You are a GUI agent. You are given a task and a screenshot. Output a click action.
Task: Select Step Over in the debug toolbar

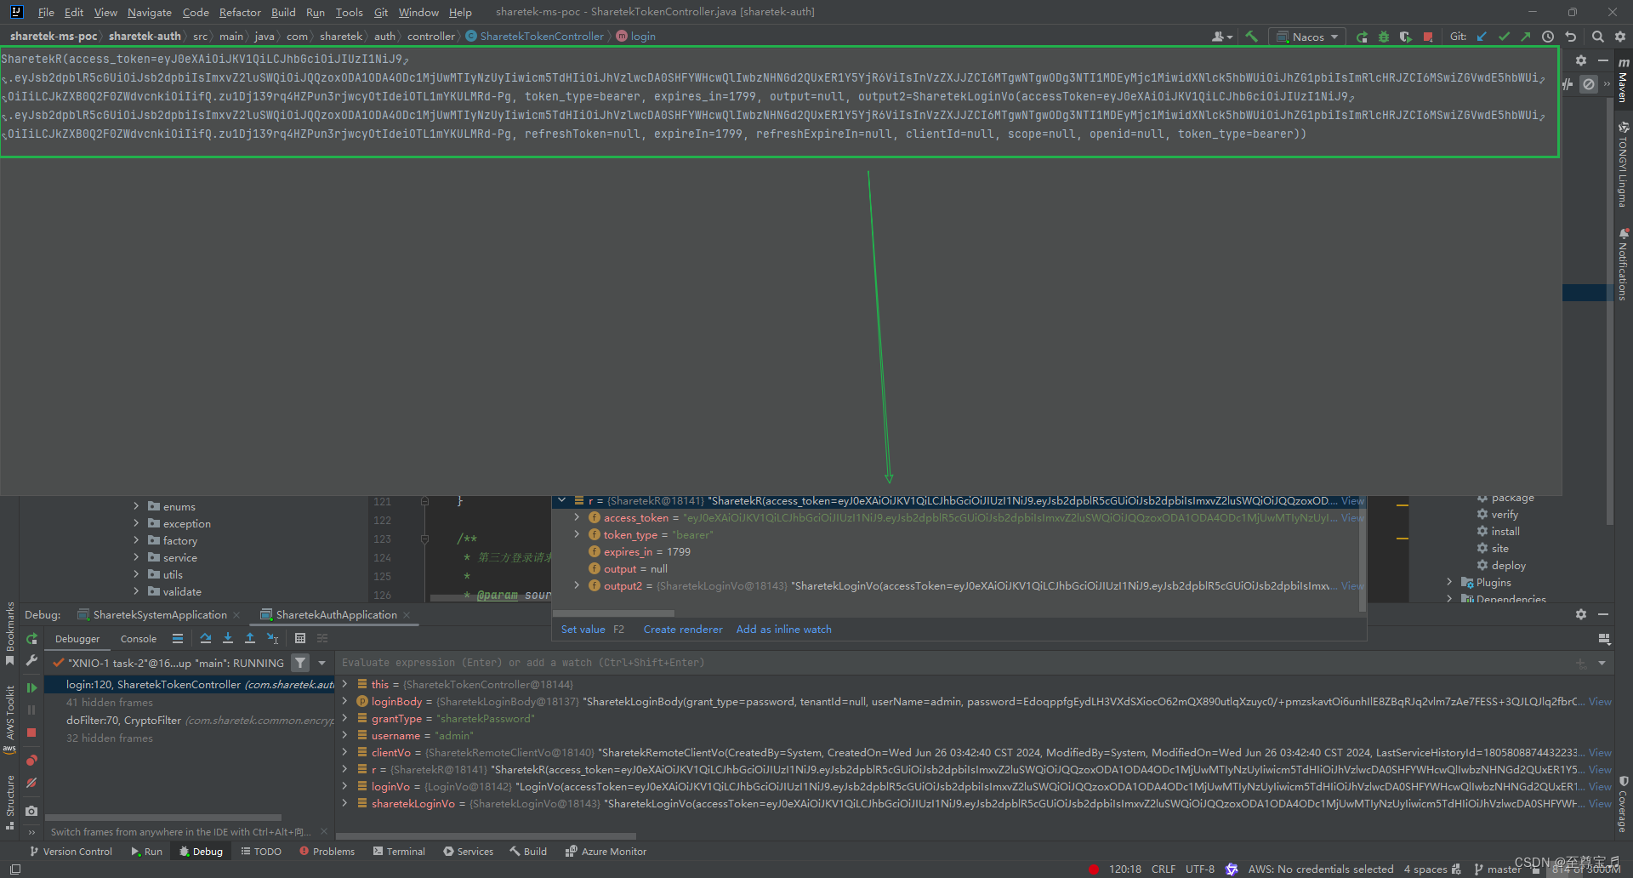(205, 638)
